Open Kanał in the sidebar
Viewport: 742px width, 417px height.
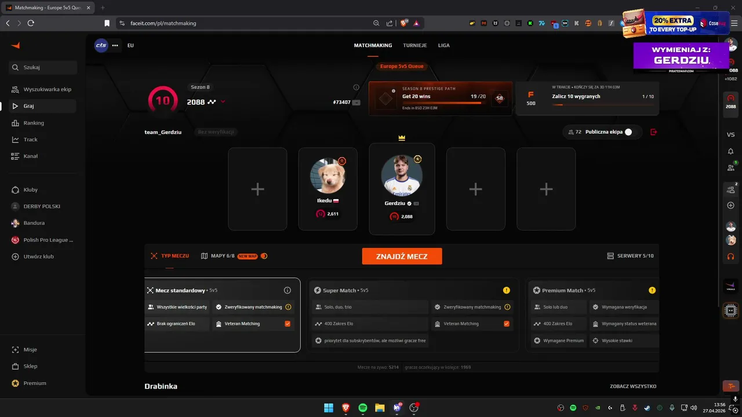tap(43, 156)
